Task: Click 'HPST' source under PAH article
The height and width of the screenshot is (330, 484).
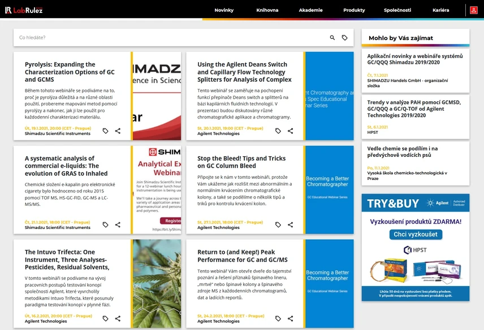Action: tap(373, 133)
